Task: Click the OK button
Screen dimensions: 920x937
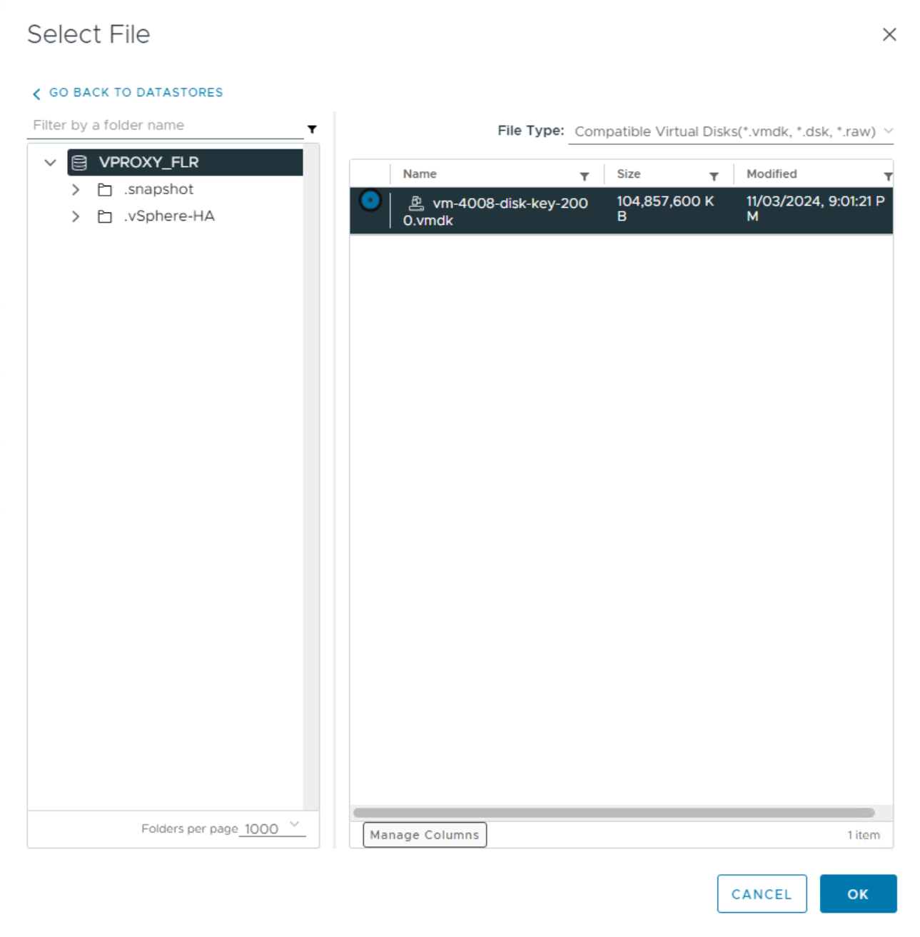Action: (x=858, y=893)
